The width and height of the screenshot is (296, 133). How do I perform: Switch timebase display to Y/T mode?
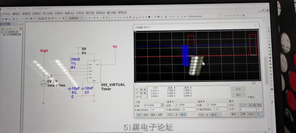click(139, 115)
